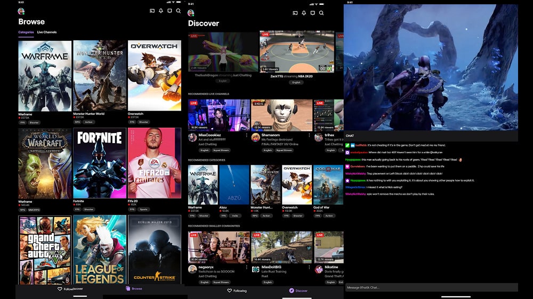Open trihex channel avatar
This screenshot has width=533, height=299.
[x=319, y=137]
